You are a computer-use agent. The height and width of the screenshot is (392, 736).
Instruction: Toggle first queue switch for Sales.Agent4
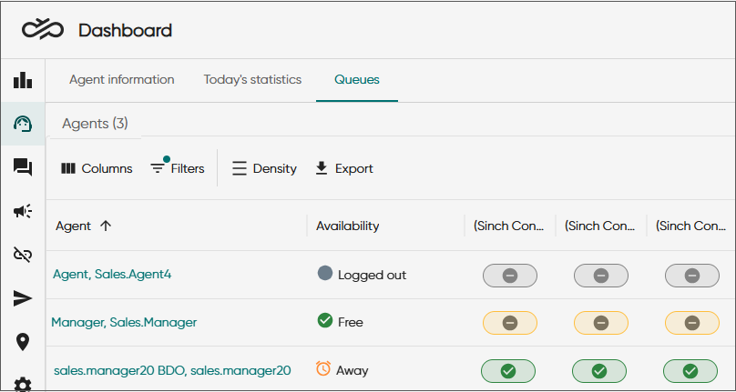510,276
